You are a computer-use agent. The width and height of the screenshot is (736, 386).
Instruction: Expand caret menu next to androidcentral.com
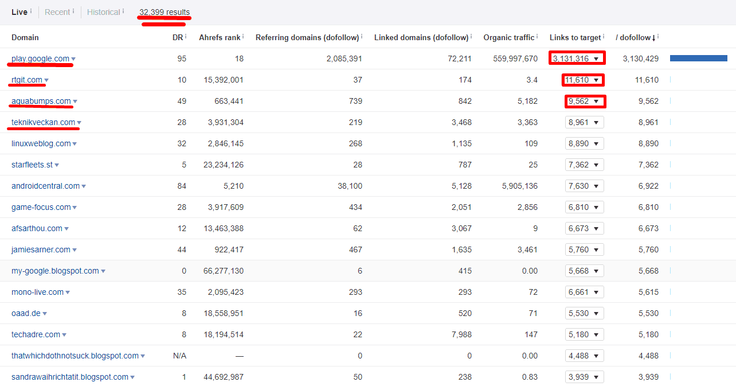coord(84,186)
